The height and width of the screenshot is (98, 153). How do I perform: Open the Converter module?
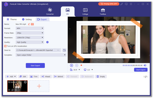(50, 11)
